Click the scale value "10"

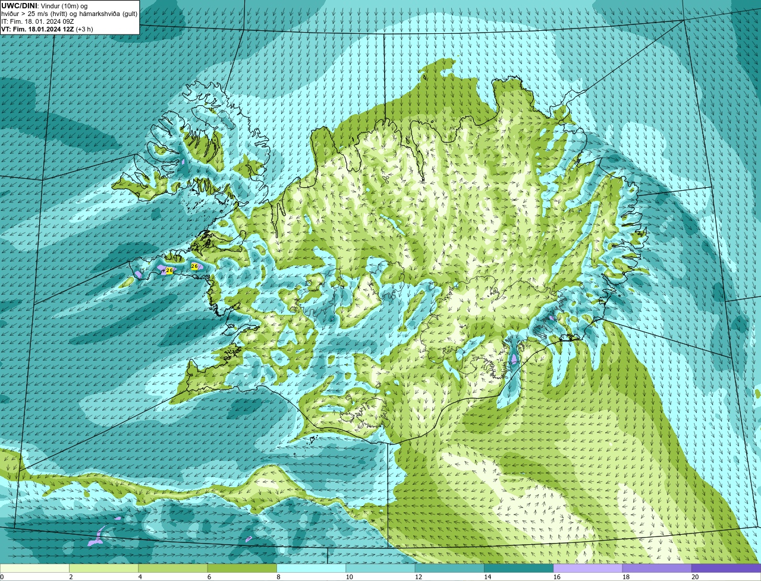[349, 577]
